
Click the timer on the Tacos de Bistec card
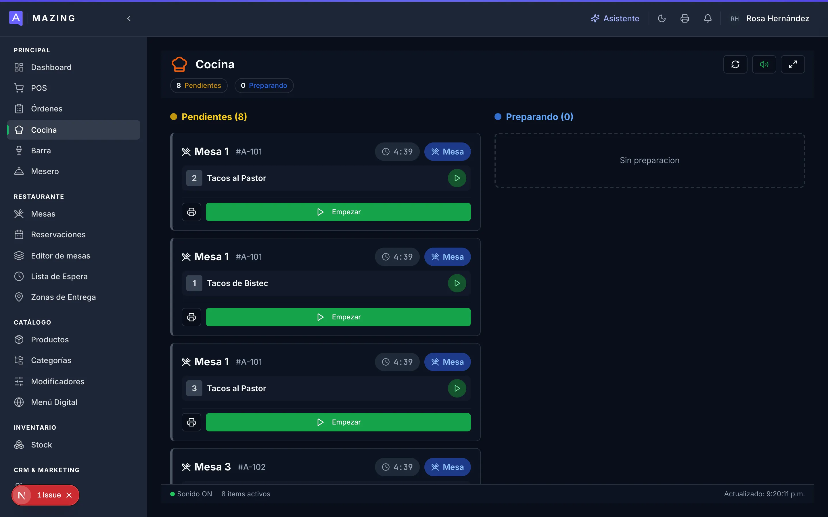click(x=397, y=257)
